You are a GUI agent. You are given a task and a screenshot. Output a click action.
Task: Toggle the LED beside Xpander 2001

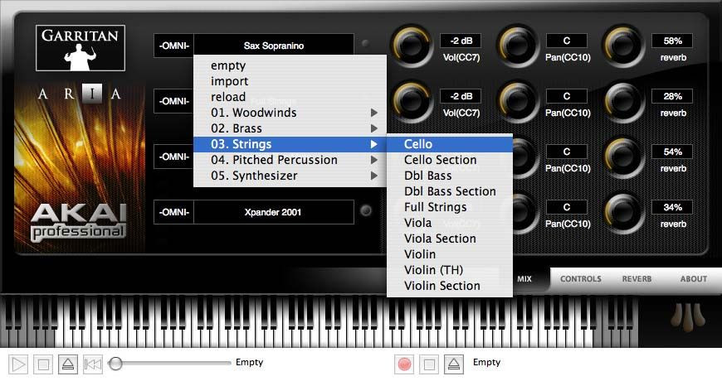(366, 211)
